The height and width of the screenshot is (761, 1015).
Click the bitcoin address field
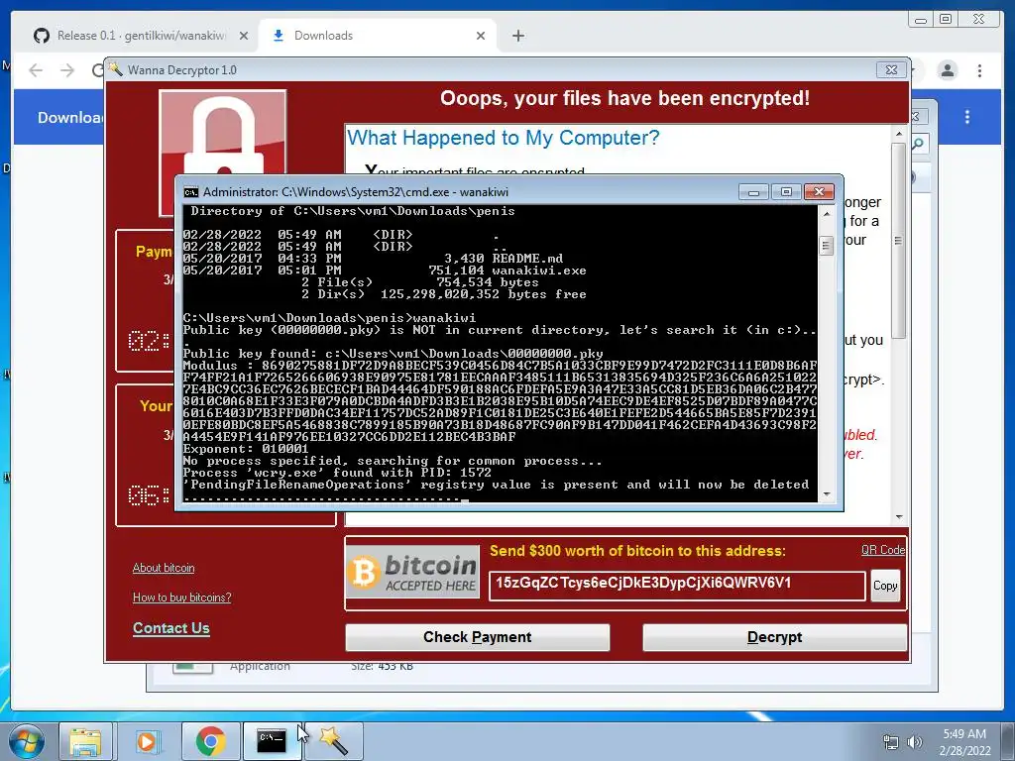point(676,586)
